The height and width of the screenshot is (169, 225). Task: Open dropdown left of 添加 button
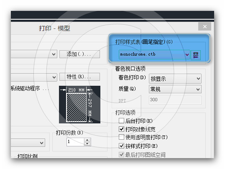(34, 54)
